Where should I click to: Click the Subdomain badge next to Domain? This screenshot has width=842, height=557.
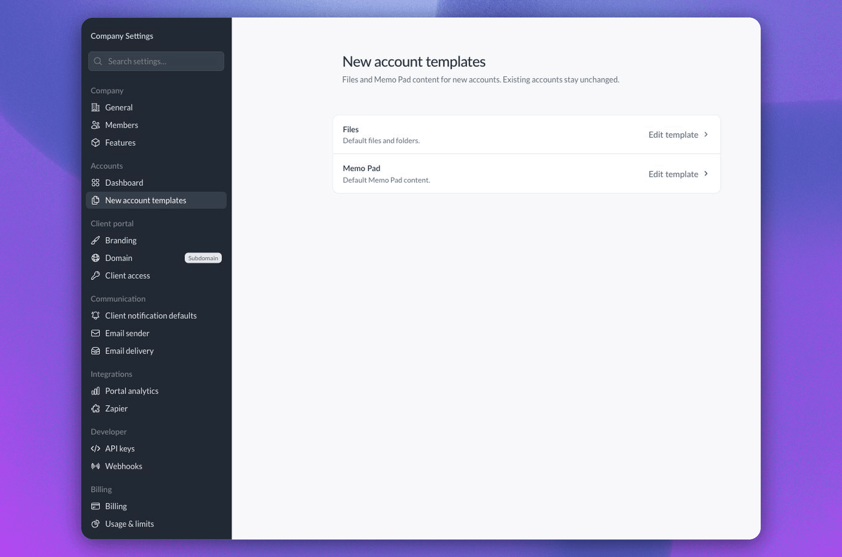coord(203,258)
